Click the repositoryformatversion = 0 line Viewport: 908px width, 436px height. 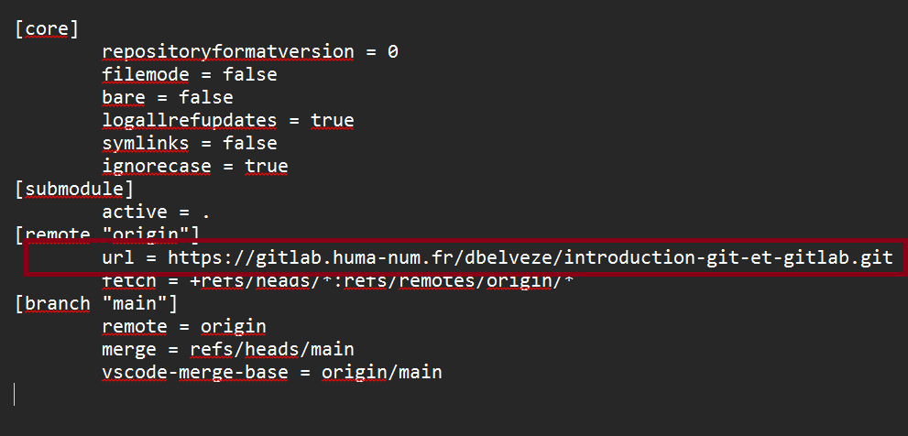coord(250,51)
